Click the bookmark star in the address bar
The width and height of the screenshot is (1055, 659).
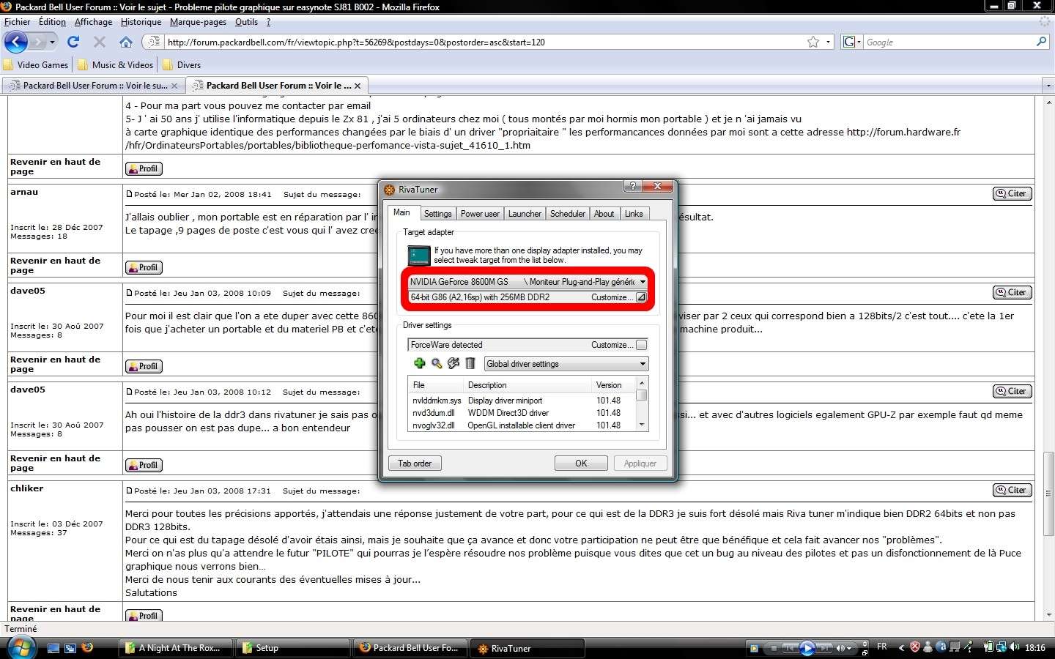tap(813, 42)
